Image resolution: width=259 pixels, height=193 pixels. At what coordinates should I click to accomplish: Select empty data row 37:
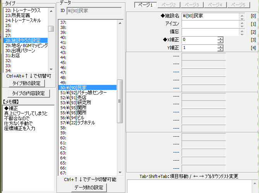click(x=87, y=22)
